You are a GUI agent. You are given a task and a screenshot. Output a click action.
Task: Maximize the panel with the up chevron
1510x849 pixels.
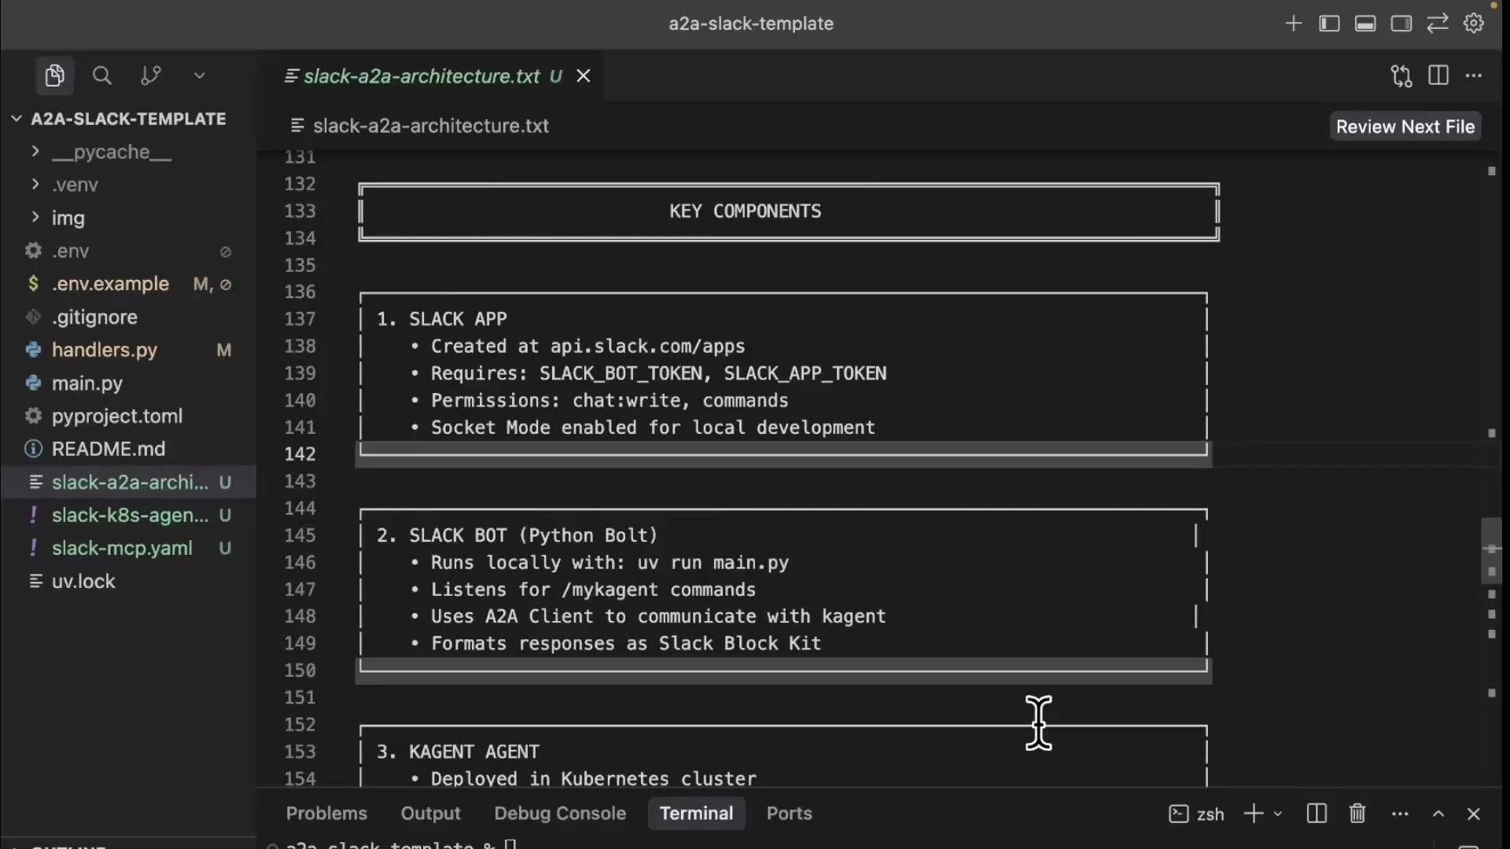[1438, 814]
